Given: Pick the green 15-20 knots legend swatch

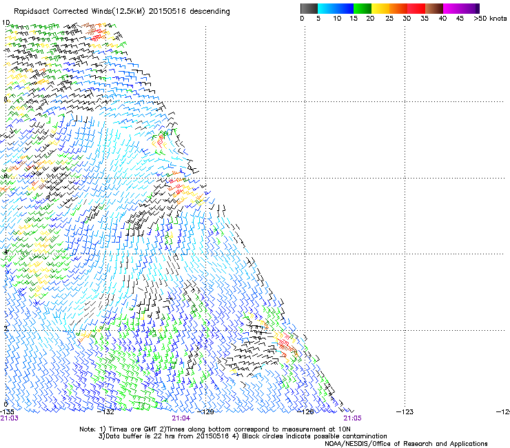Looking at the screenshot, I should click(x=363, y=8).
